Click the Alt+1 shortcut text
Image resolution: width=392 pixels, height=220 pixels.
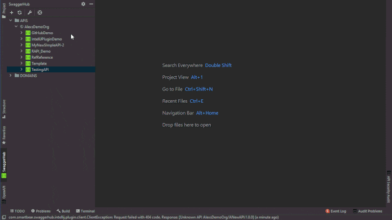click(x=197, y=77)
